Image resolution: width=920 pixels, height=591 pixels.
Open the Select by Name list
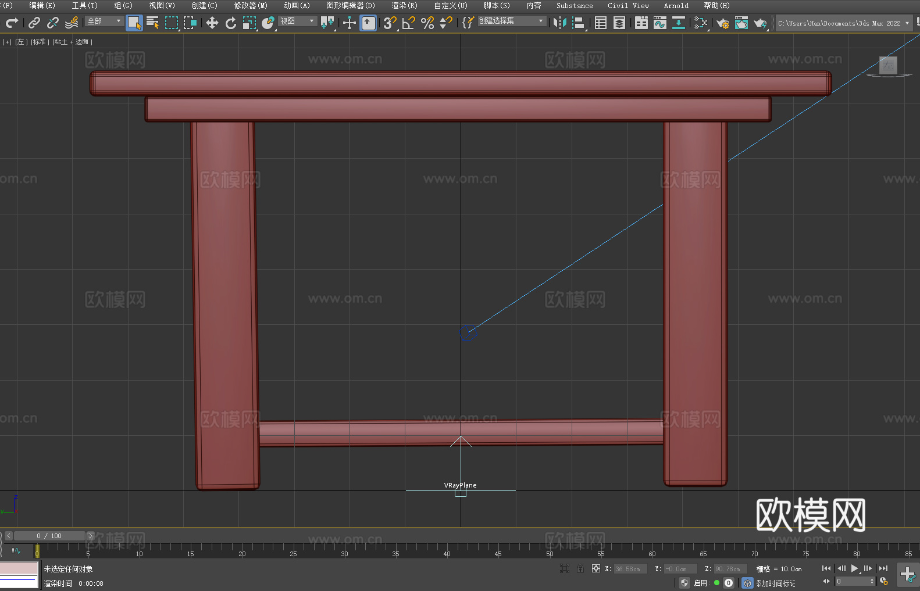tap(153, 23)
